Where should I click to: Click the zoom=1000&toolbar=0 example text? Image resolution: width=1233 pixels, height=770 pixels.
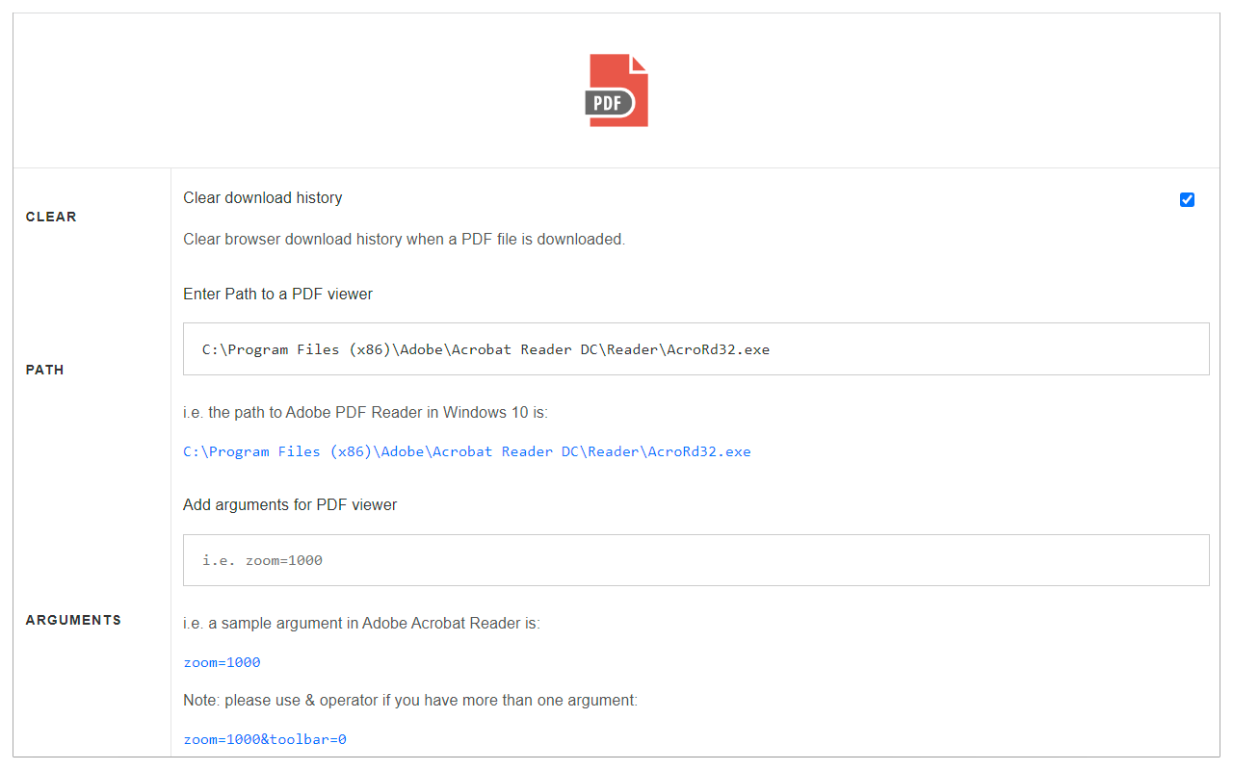264,738
